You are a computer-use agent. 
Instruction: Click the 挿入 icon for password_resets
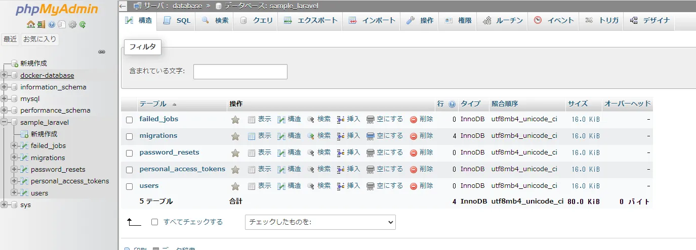pos(341,153)
